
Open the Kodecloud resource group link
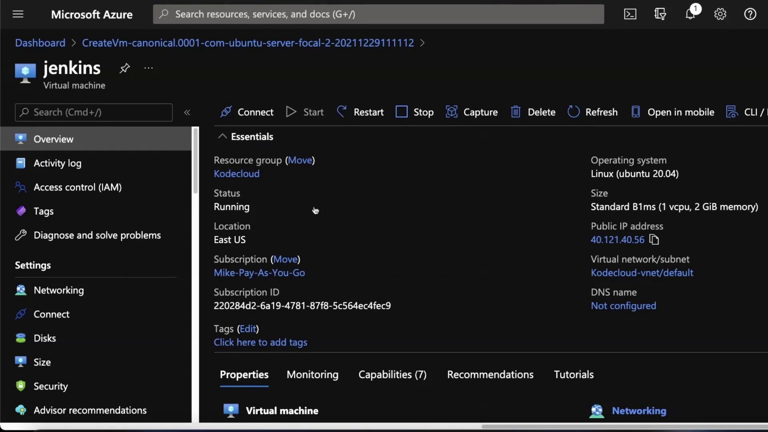(x=236, y=174)
